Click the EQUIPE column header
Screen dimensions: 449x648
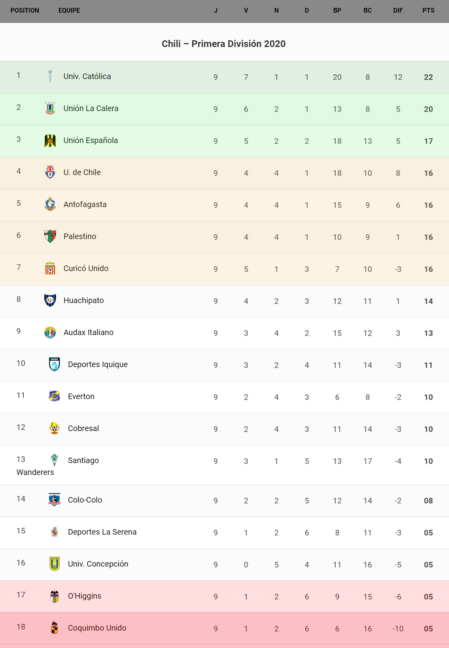click(x=69, y=11)
